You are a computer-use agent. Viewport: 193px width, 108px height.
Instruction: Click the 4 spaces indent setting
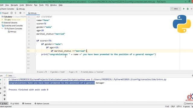point(186,106)
